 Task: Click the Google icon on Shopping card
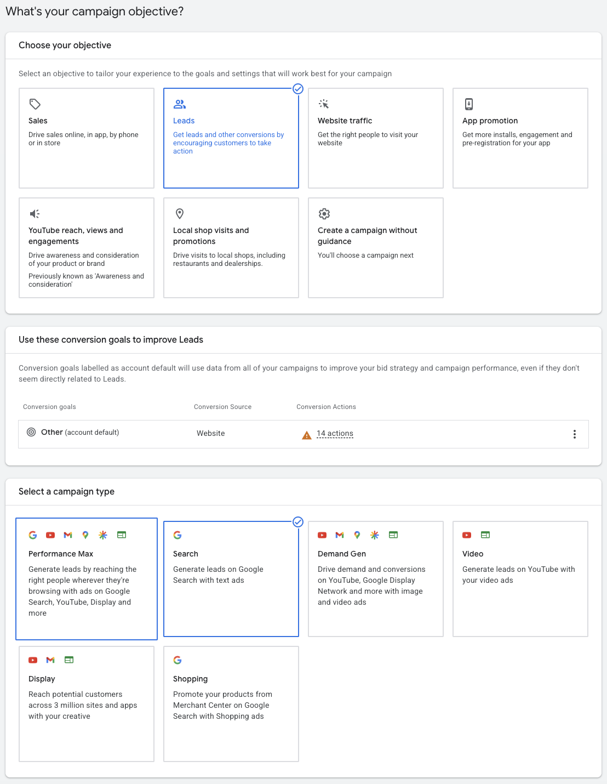(x=177, y=660)
